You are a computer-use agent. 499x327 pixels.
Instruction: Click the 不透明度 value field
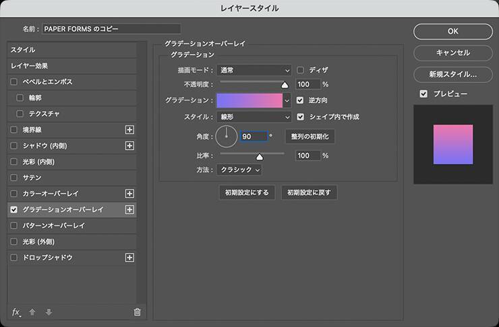coord(307,84)
